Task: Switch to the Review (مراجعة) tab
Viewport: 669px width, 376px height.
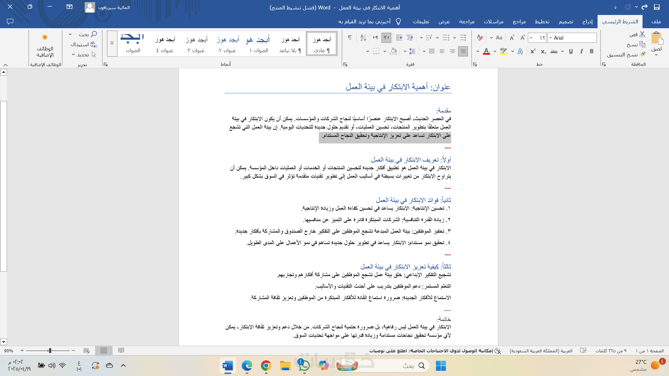Action: (467, 22)
